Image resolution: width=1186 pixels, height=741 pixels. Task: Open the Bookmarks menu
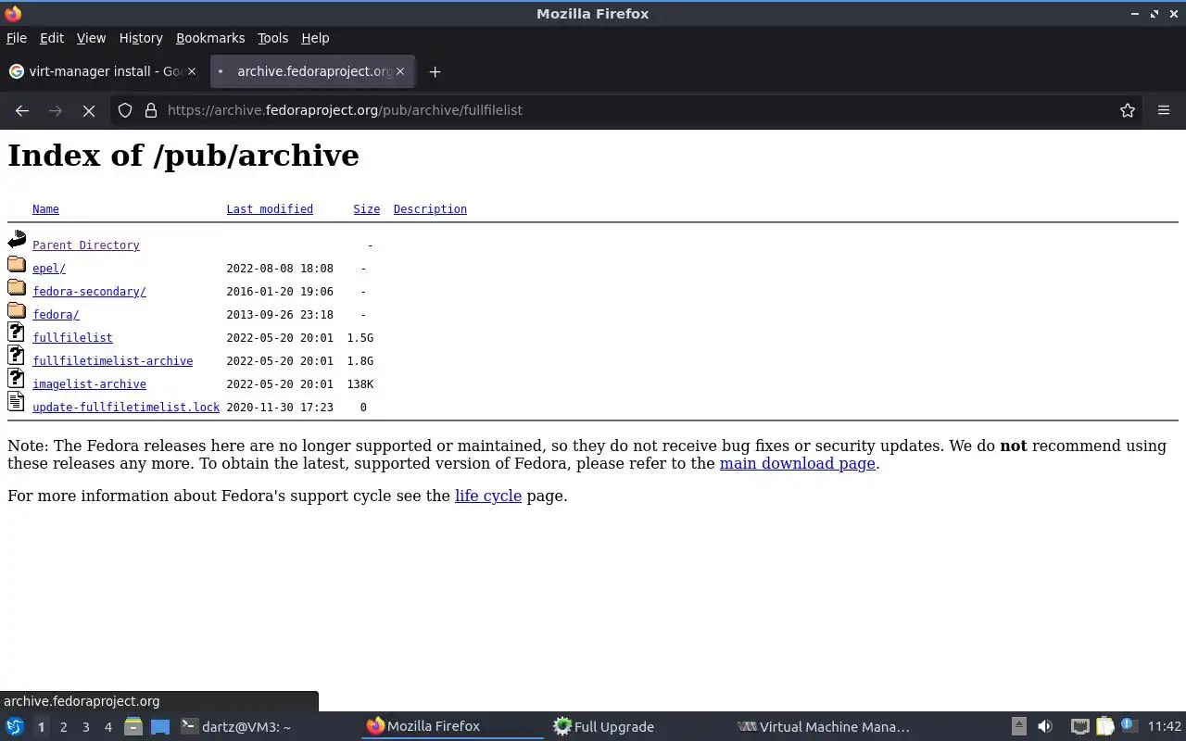click(x=210, y=38)
